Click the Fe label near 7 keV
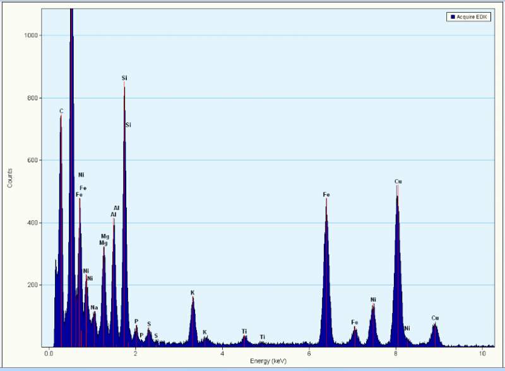The height and width of the screenshot is (371, 505). 355,322
